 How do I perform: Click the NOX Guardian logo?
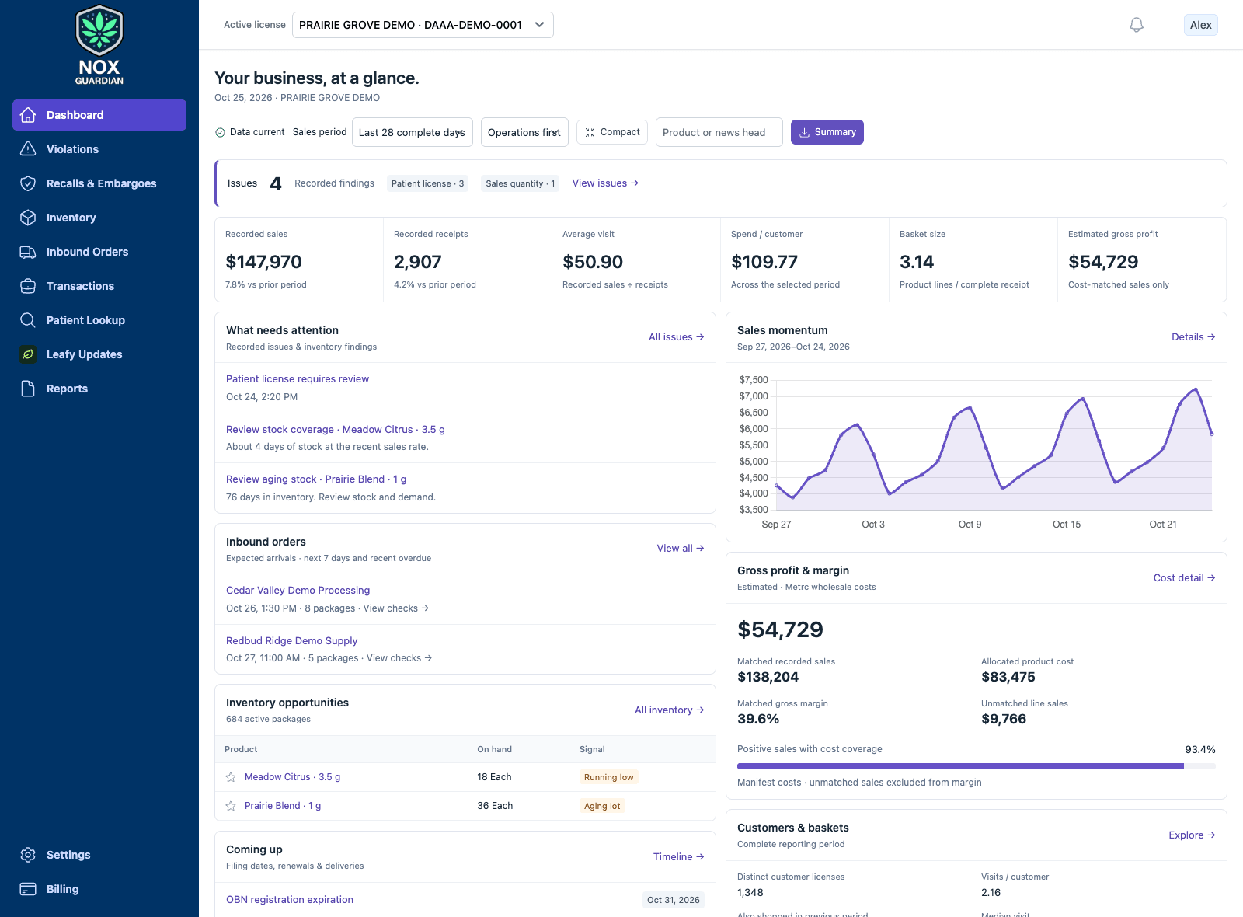(99, 45)
